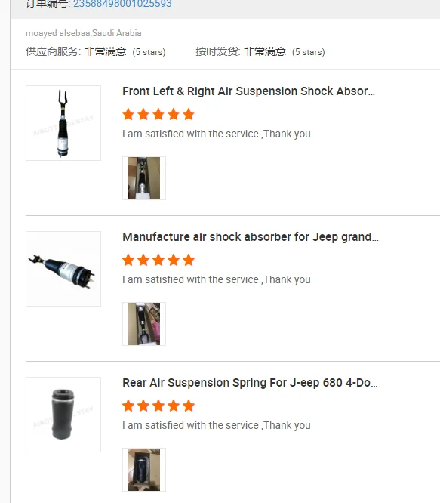440x503 pixels.
Task: Click second star of Rear Air Suspension rating
Action: pyautogui.click(x=143, y=406)
